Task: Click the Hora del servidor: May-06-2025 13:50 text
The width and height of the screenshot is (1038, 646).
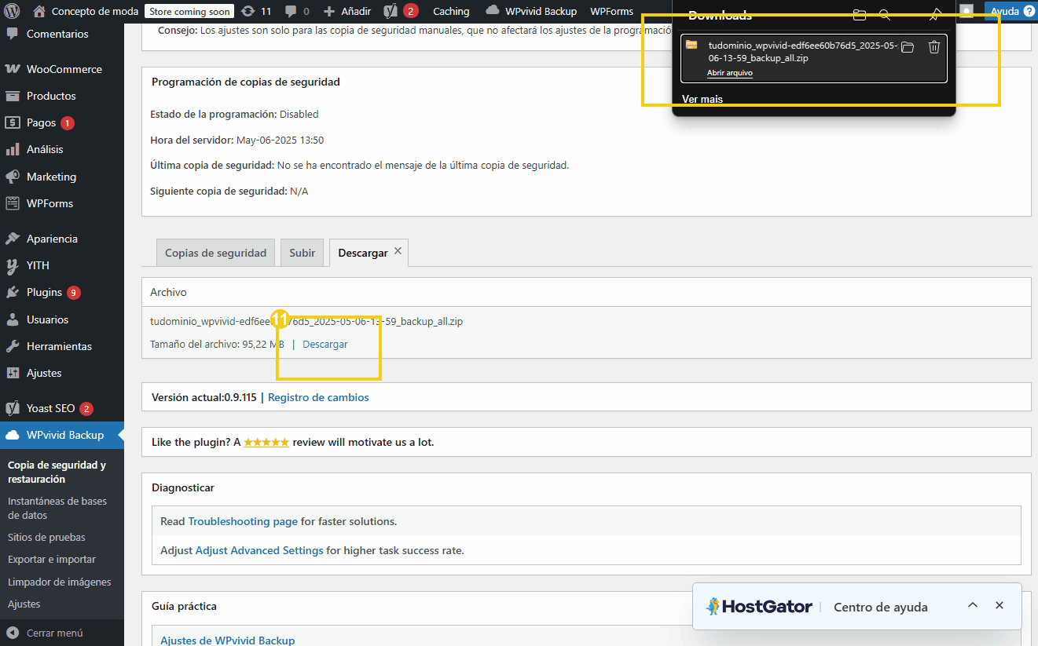Action: tap(237, 140)
